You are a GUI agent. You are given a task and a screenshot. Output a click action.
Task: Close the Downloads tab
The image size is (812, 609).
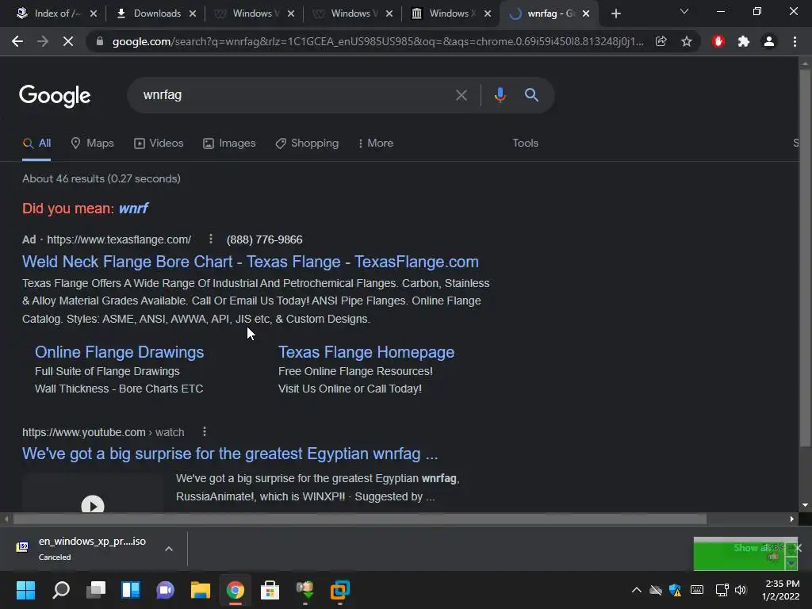[x=193, y=14]
